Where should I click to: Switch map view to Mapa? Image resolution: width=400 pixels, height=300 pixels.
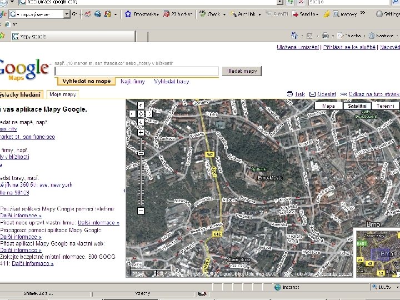[329, 106]
